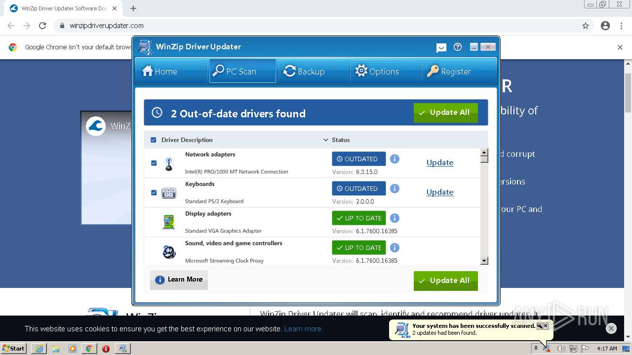The image size is (632, 355).
Task: Click the Keyboards device icon
Action: pyautogui.click(x=169, y=193)
